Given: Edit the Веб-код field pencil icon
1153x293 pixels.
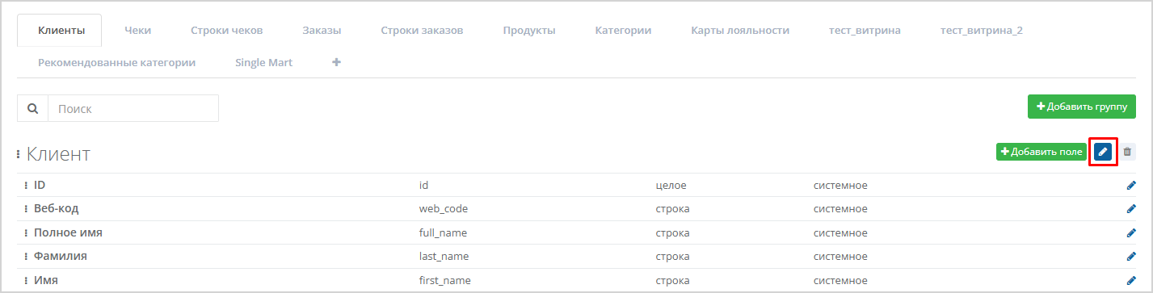Looking at the screenshot, I should tap(1131, 209).
